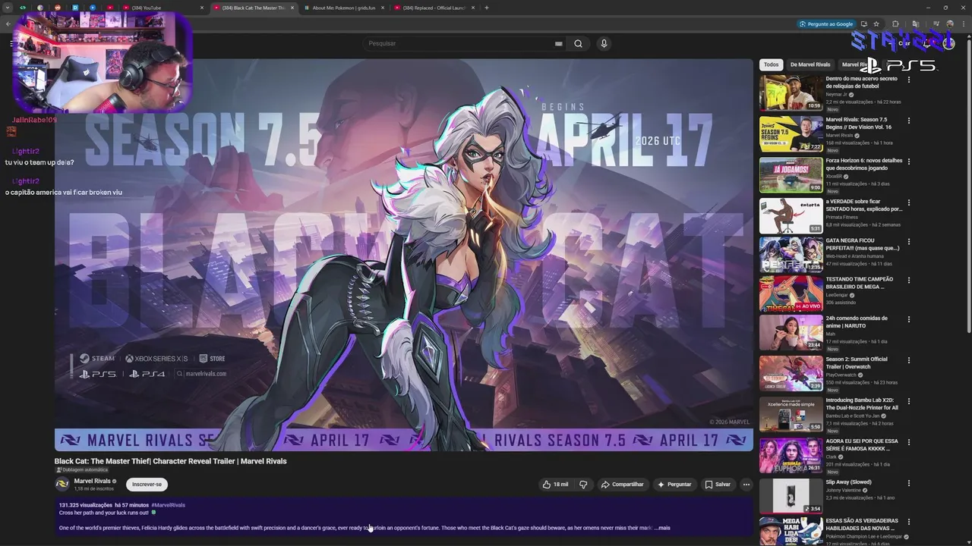Click the #MarvelRivals hashtag
The width and height of the screenshot is (972, 546).
point(168,505)
